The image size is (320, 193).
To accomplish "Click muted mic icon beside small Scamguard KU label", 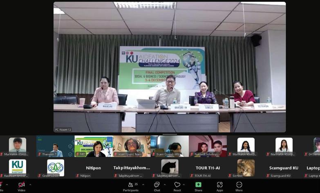I will click(268, 176).
